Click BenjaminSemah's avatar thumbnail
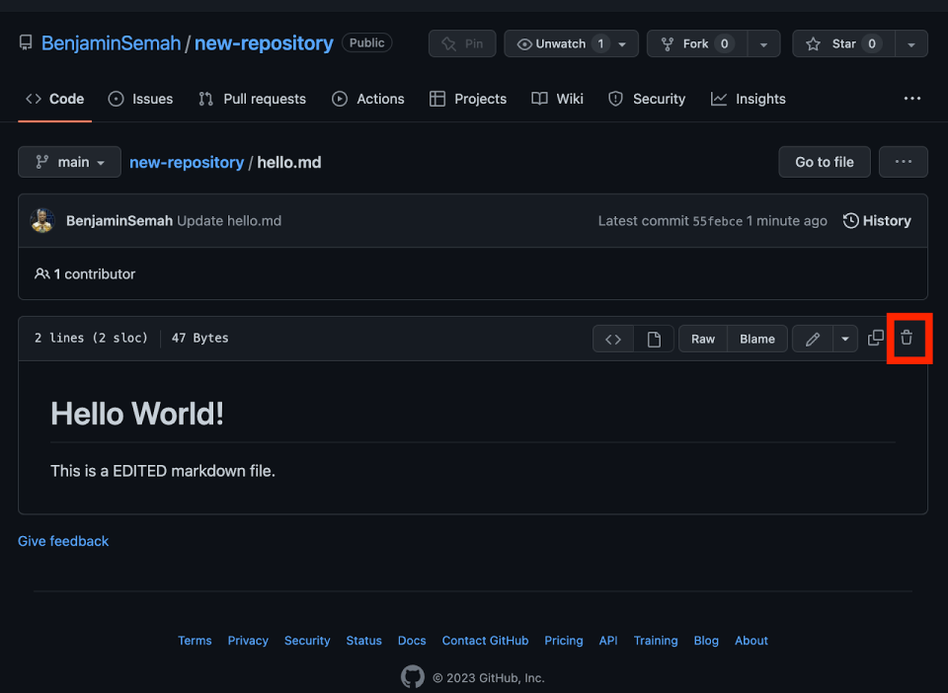Image resolution: width=948 pixels, height=693 pixels. coord(42,221)
